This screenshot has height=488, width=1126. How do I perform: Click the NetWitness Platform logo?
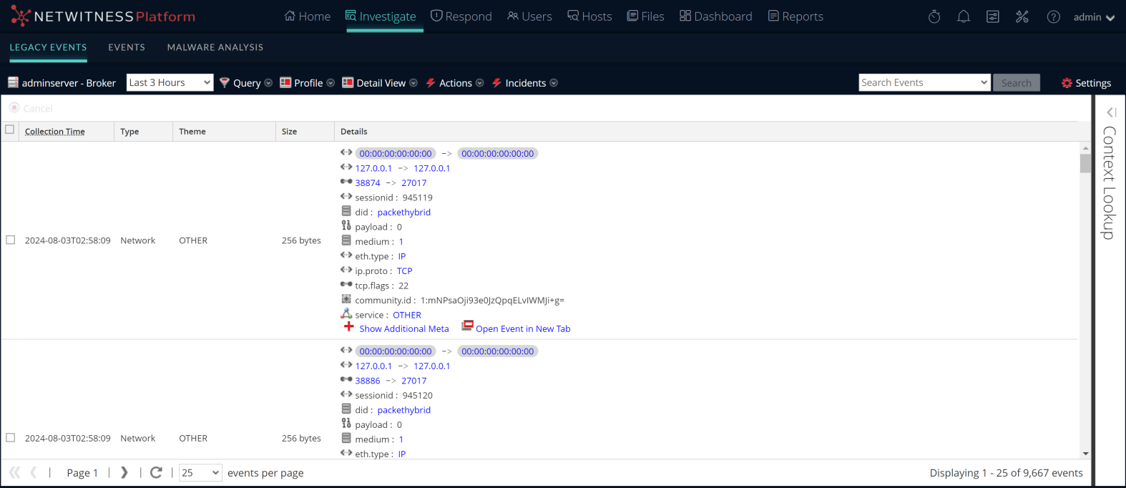point(103,16)
